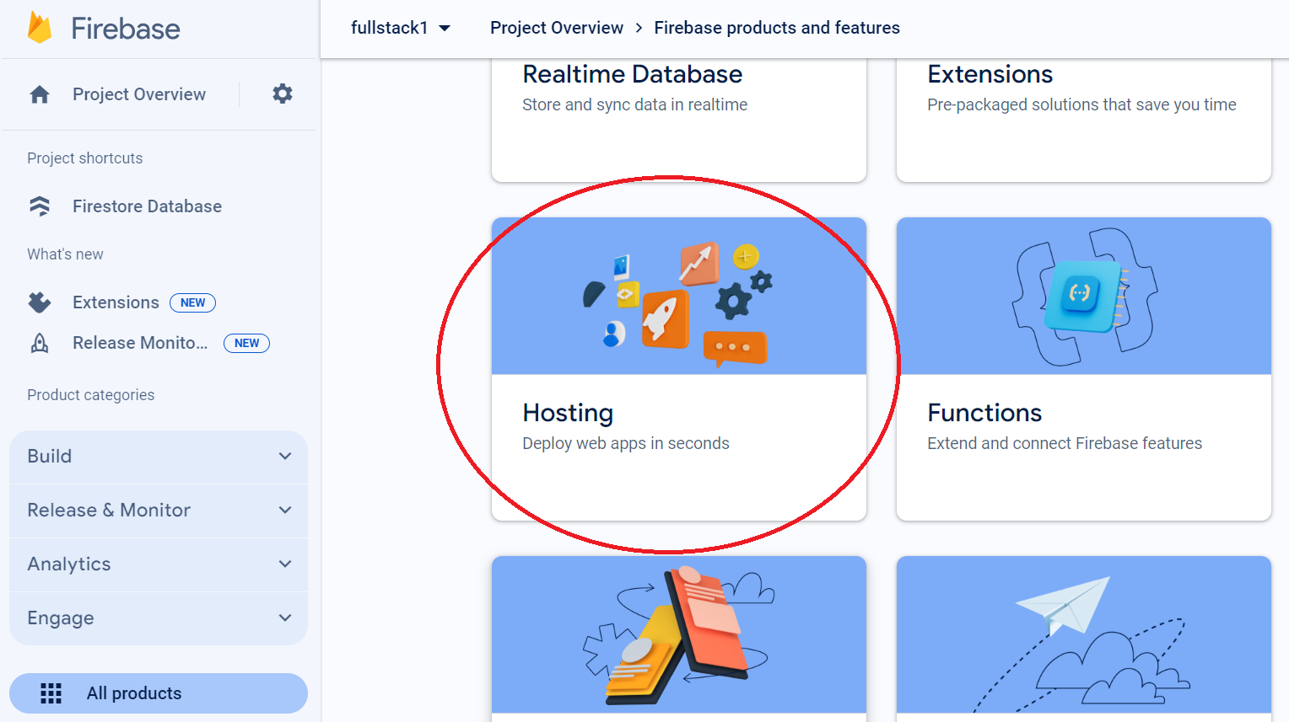The image size is (1289, 722).
Task: Expand the Release & Monitor category
Action: [x=158, y=510]
